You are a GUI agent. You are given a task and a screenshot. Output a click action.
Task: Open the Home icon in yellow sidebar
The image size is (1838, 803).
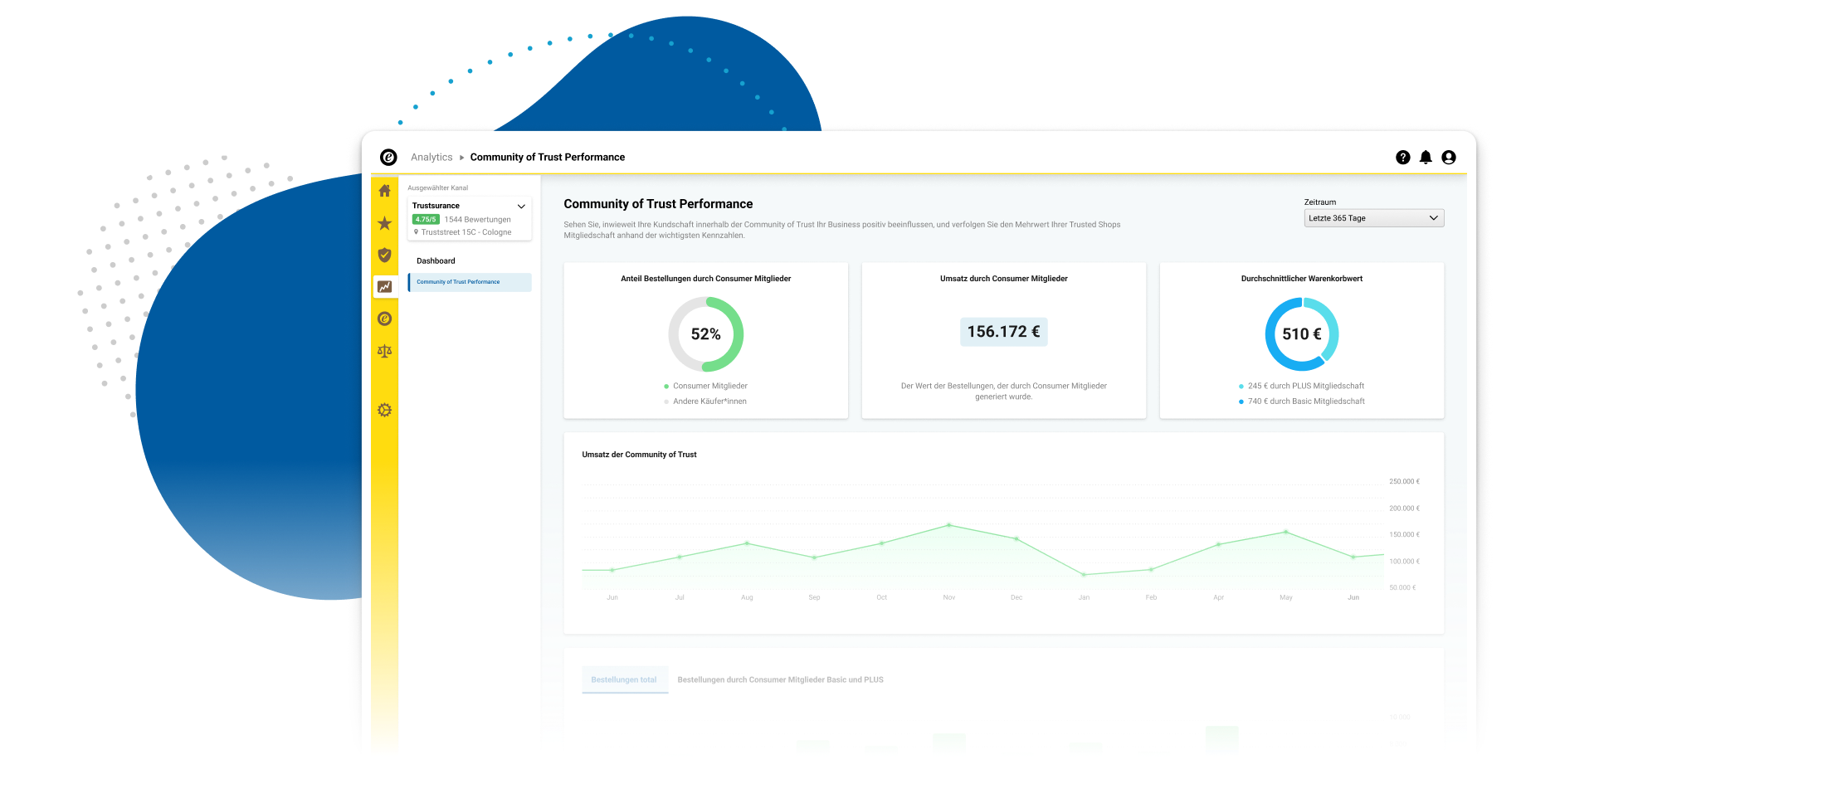[x=384, y=191]
